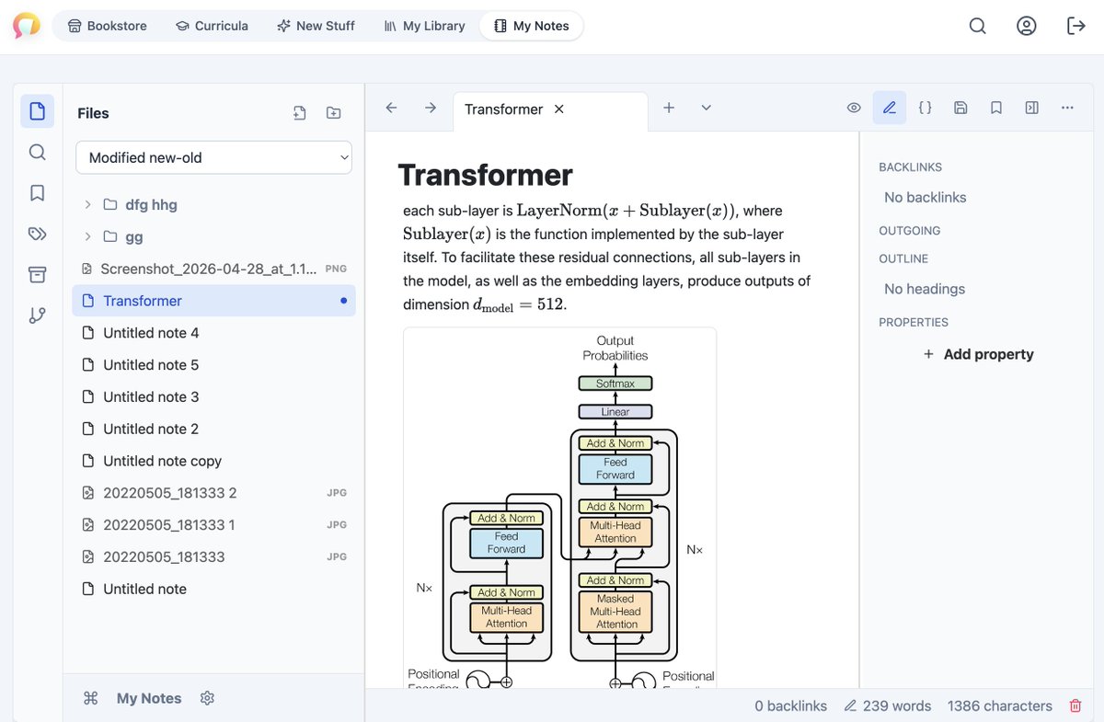
Task: Click the My Notes label at bottom
Action: 149,698
